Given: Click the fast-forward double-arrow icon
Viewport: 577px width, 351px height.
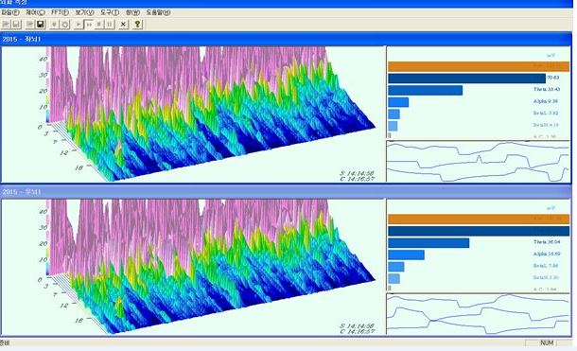Looking at the screenshot, I should (89, 25).
